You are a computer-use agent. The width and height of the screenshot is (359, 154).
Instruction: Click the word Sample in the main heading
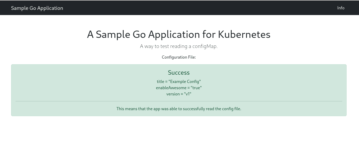(113, 34)
